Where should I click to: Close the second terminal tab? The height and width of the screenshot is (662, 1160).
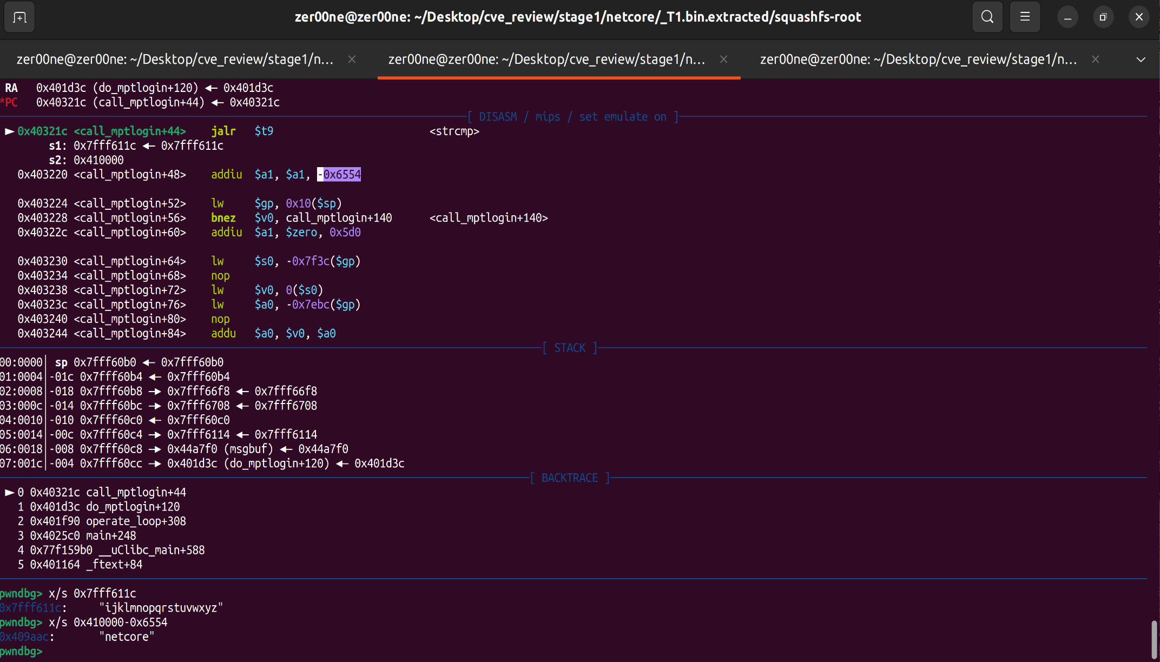click(x=723, y=59)
